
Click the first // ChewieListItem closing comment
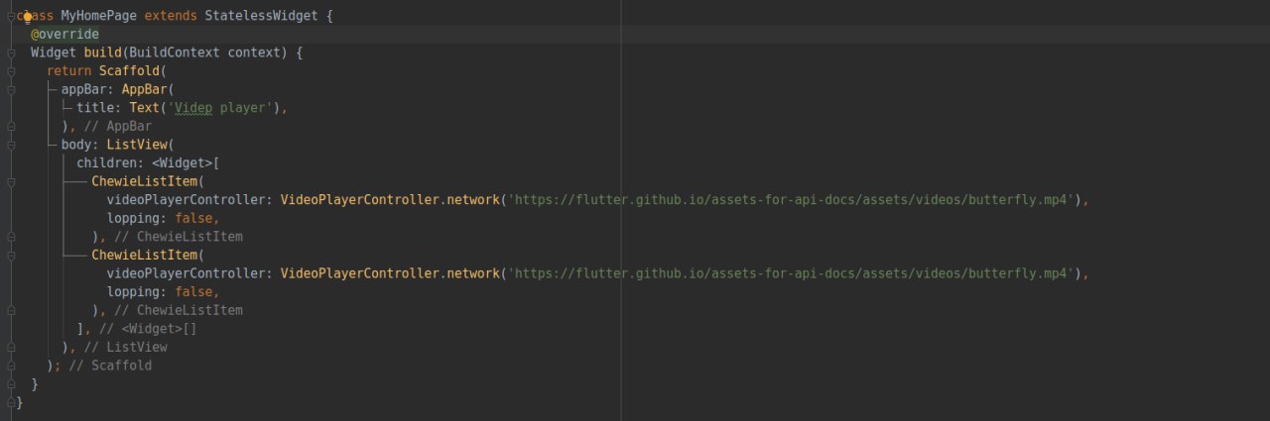pyautogui.click(x=179, y=237)
